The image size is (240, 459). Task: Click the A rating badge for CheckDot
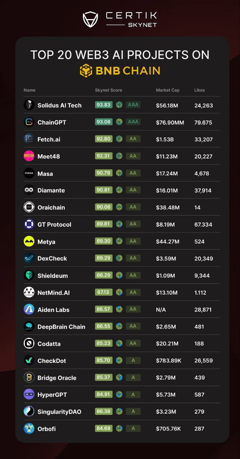point(133,360)
